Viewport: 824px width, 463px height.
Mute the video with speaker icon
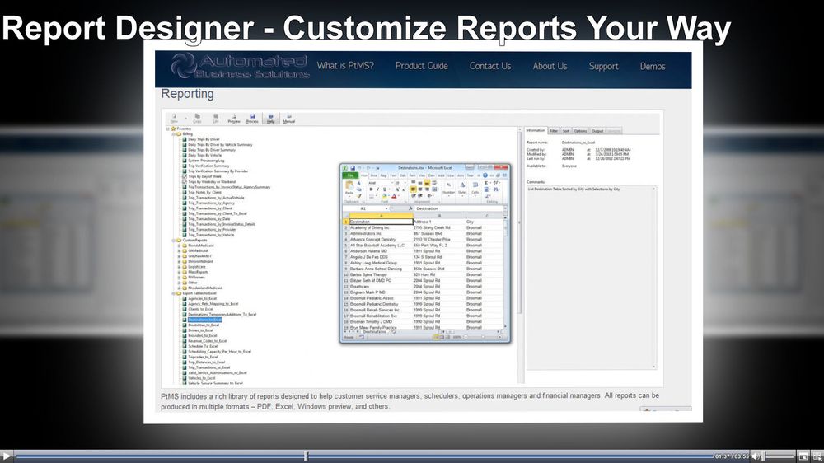(756, 456)
